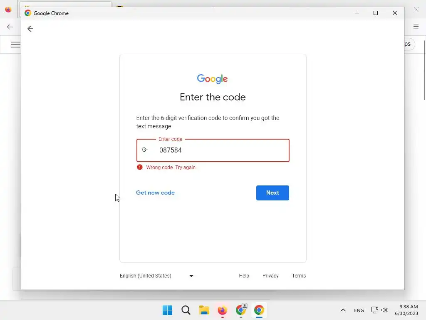Image resolution: width=426 pixels, height=320 pixels.
Task: Click the blue Next button
Action: [x=272, y=192]
